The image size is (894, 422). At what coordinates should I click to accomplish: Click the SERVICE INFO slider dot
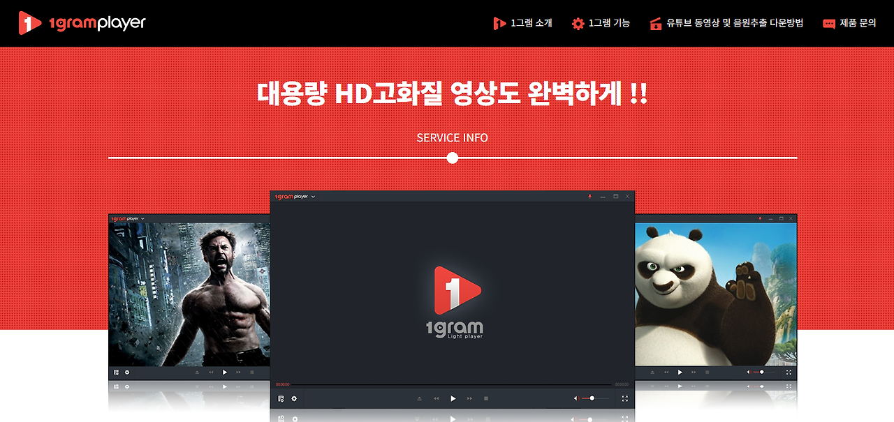point(453,158)
